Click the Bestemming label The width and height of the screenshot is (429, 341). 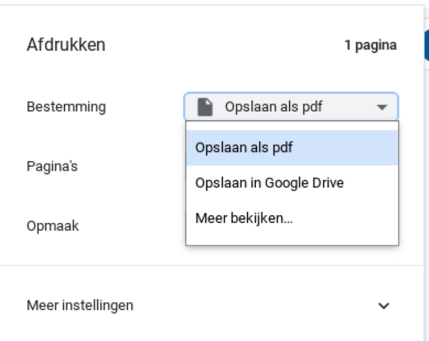click(x=66, y=107)
